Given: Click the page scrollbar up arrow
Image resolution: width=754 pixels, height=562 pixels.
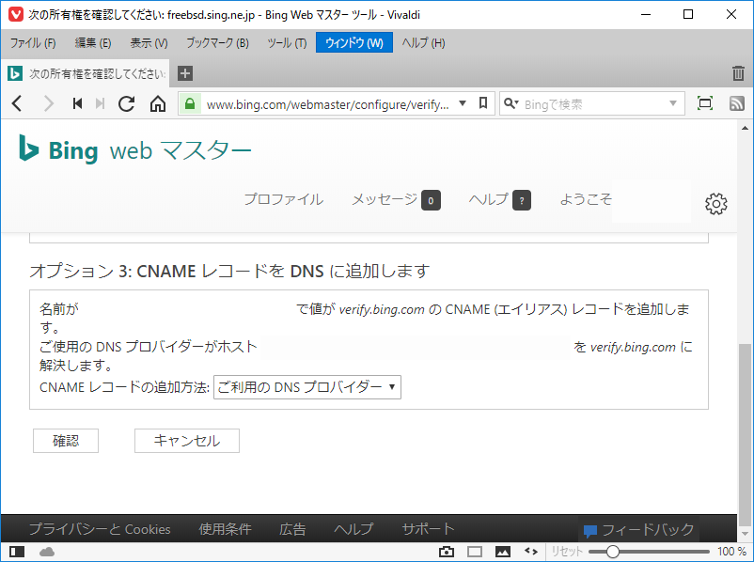Looking at the screenshot, I should (745, 128).
